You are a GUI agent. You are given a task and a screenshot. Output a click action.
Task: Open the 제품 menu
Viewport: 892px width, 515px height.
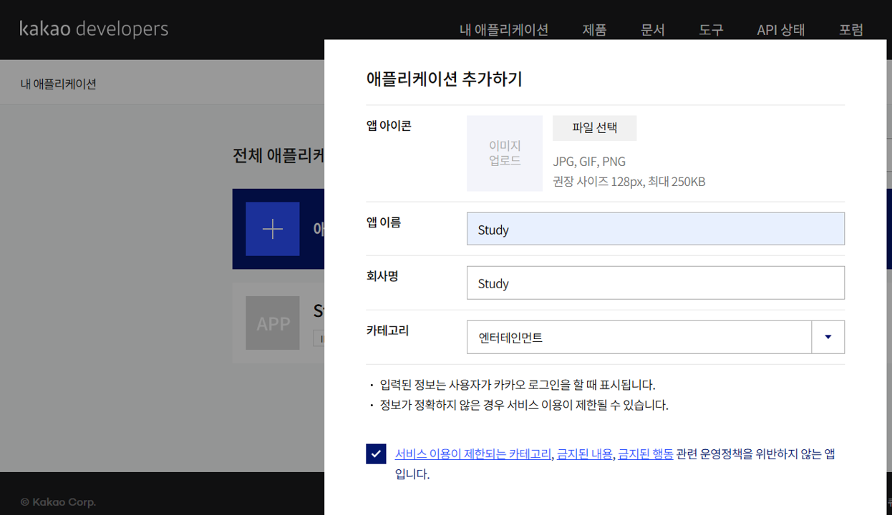[x=594, y=30]
